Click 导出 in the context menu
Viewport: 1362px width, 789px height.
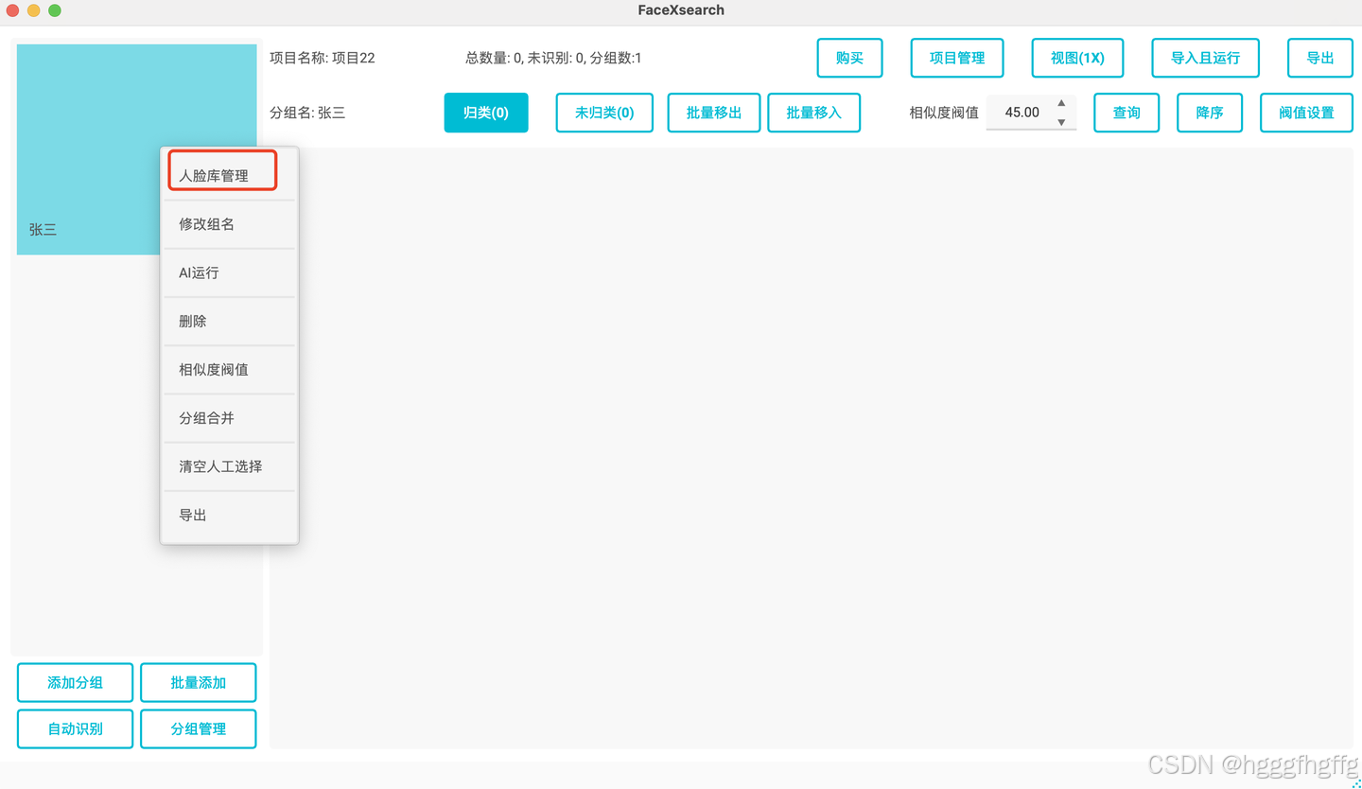coord(230,515)
